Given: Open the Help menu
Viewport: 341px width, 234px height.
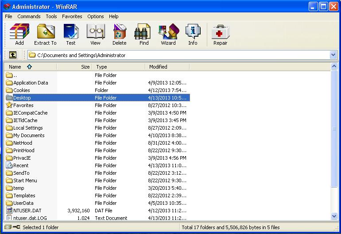Looking at the screenshot, I should tap(113, 16).
